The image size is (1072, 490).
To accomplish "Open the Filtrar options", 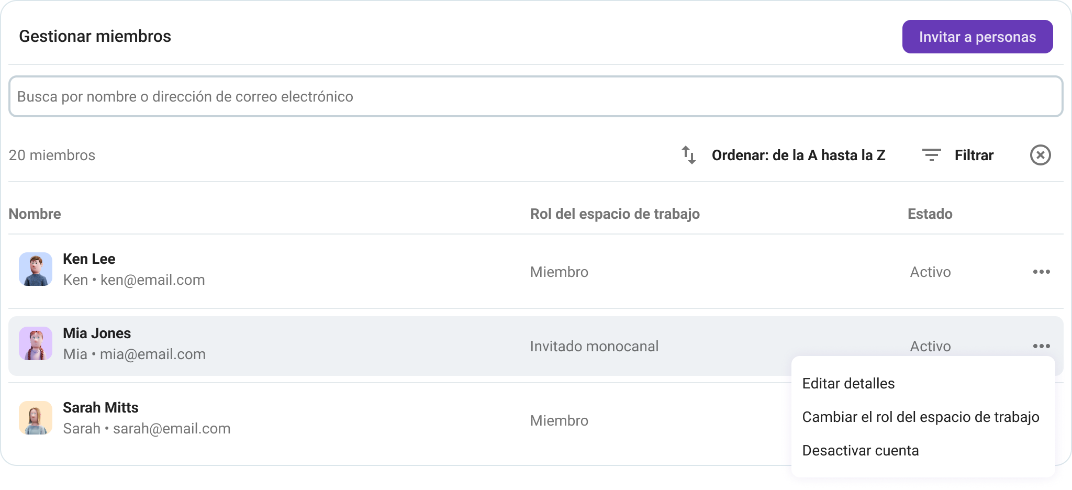I will click(x=974, y=155).
